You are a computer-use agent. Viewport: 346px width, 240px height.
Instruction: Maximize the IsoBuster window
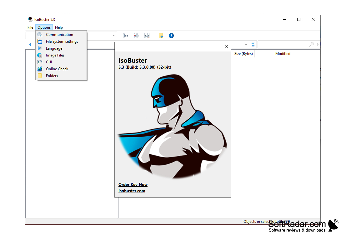[x=299, y=19]
